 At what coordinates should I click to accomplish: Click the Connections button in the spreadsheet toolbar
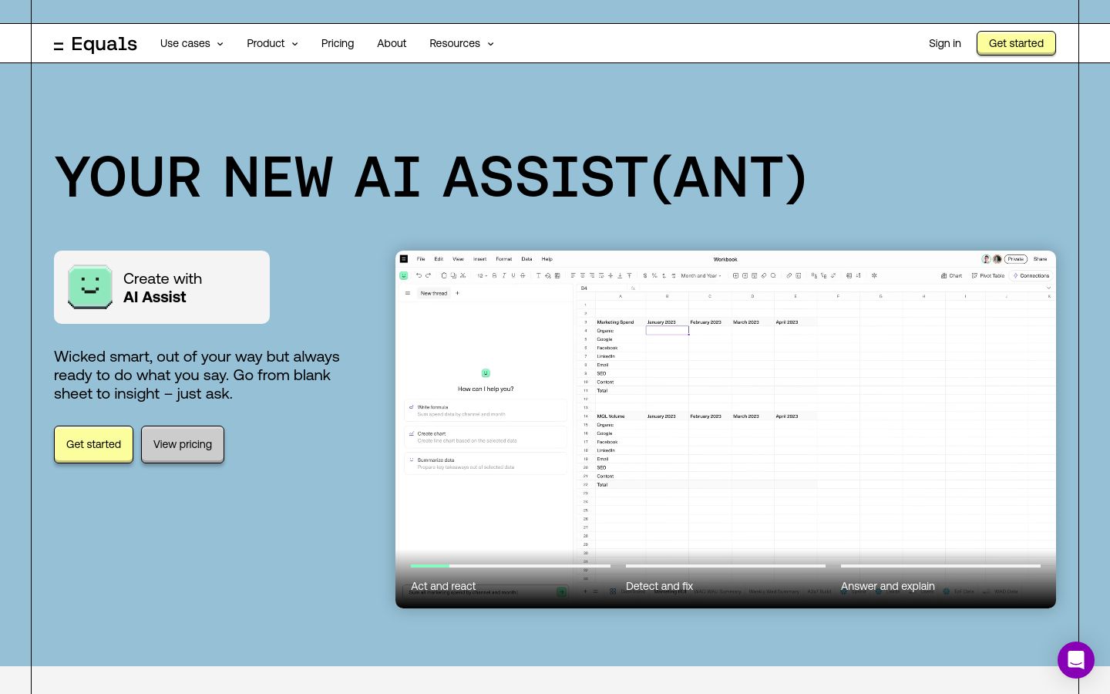pyautogui.click(x=1031, y=275)
